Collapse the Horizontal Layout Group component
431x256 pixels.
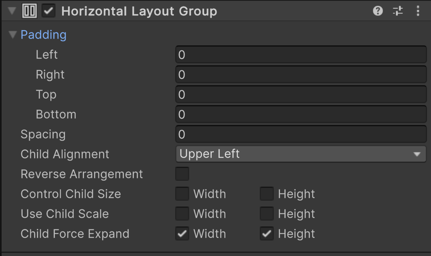point(12,11)
